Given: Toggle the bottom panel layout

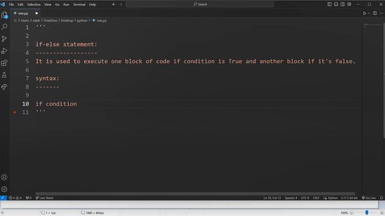Looking at the screenshot, I should click(x=336, y=4).
